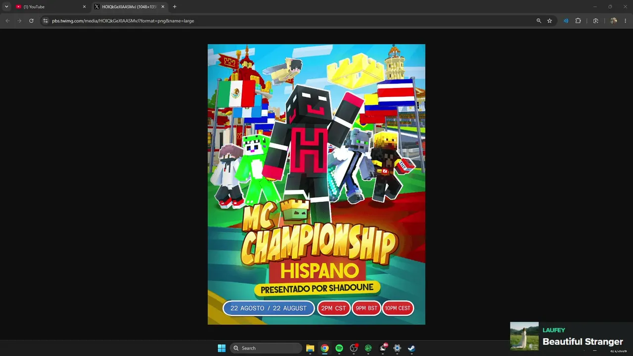Open the taskbar app with 9+ badge
Screen dimensions: 633x356
point(383,348)
